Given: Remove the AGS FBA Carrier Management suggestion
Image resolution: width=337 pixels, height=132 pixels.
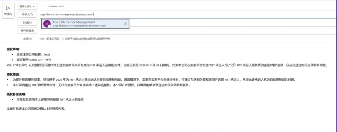Looking at the screenshot, I should (x=125, y=24).
